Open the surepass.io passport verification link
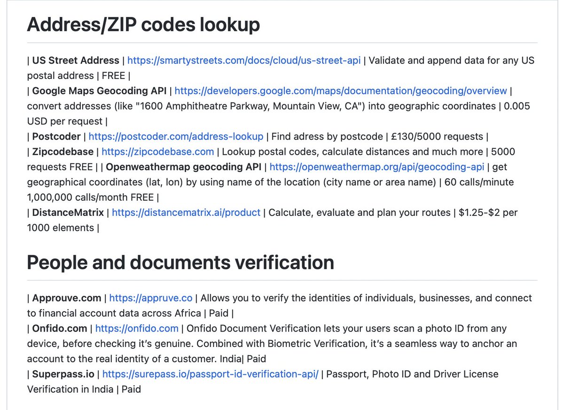The height and width of the screenshot is (410, 564). pyautogui.click(x=211, y=374)
